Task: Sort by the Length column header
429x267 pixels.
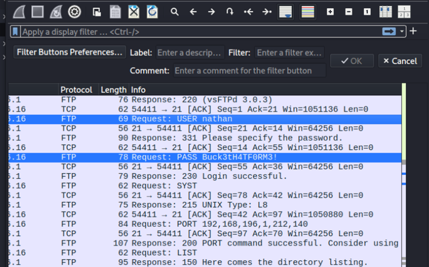Action: [x=114, y=90]
